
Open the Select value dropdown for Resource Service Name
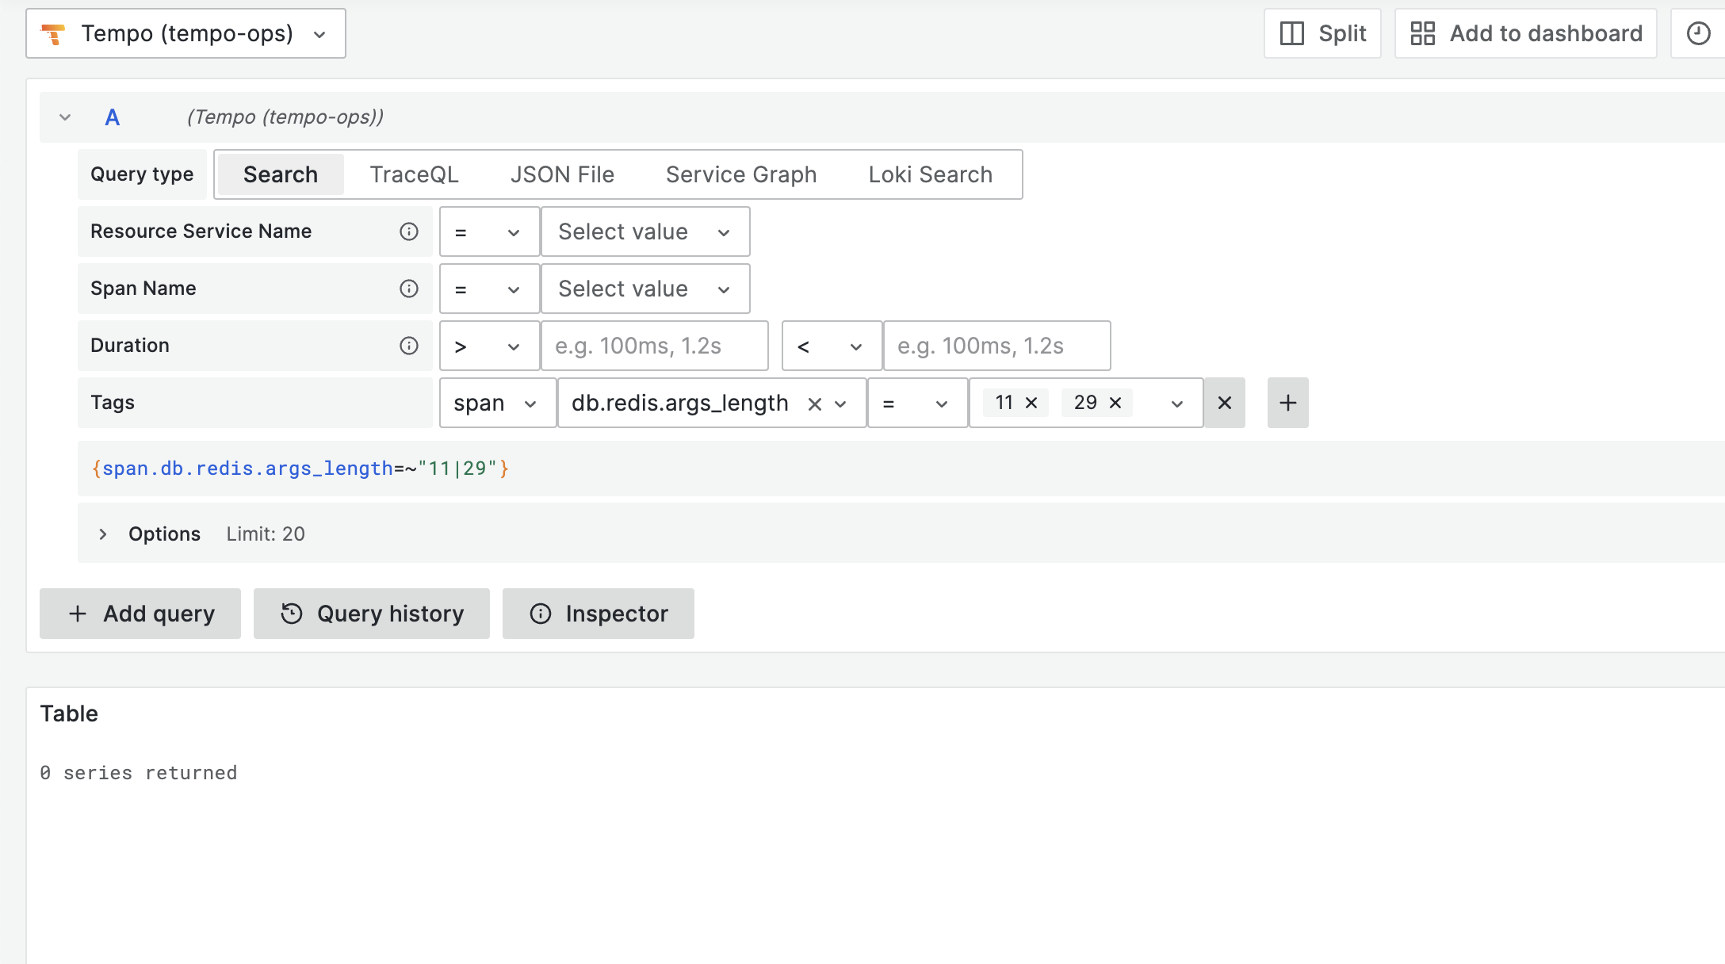click(644, 231)
